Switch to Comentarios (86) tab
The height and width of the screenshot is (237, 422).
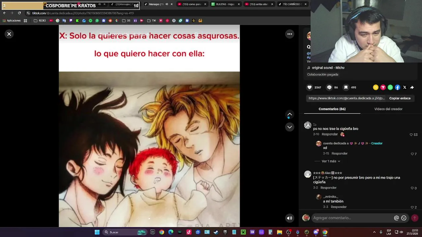point(332,109)
